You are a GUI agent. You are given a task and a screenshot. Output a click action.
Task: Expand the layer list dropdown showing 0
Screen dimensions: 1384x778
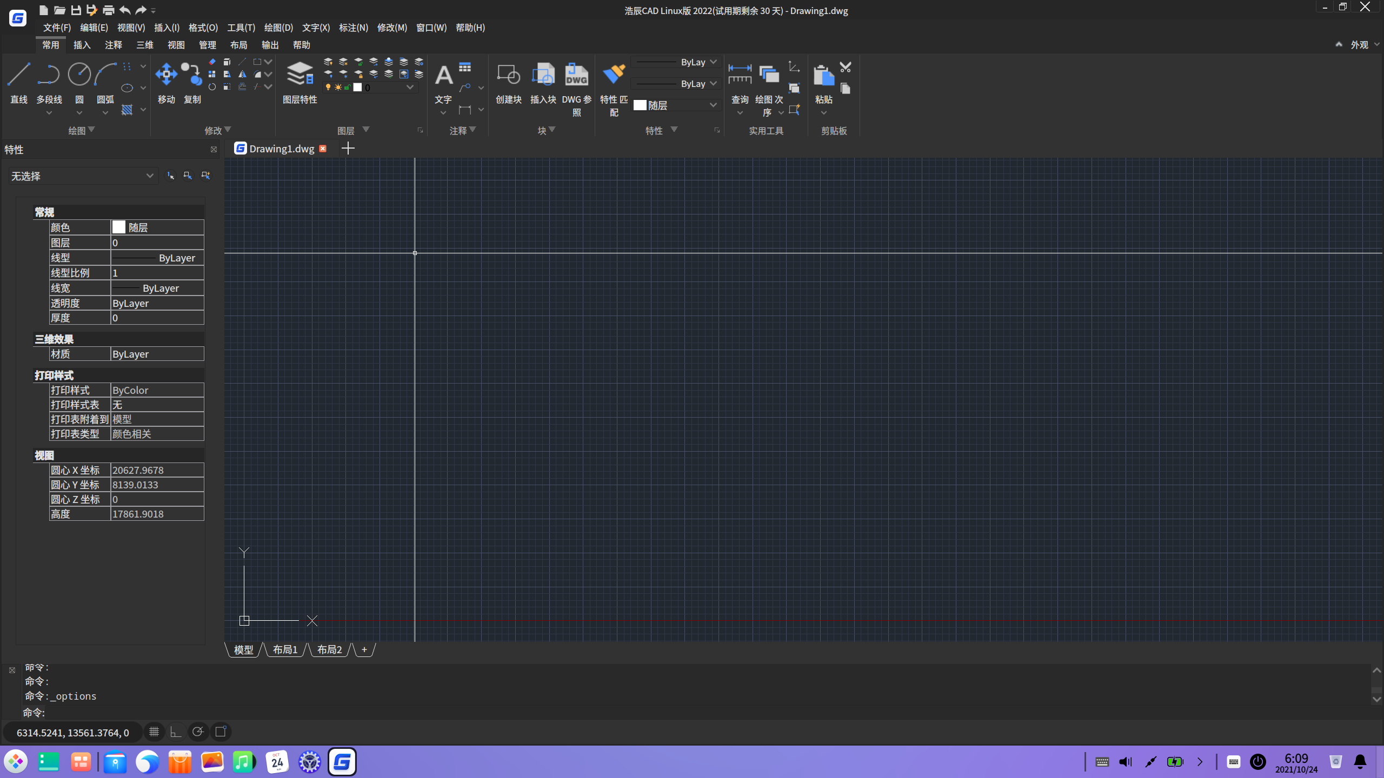[x=409, y=88]
